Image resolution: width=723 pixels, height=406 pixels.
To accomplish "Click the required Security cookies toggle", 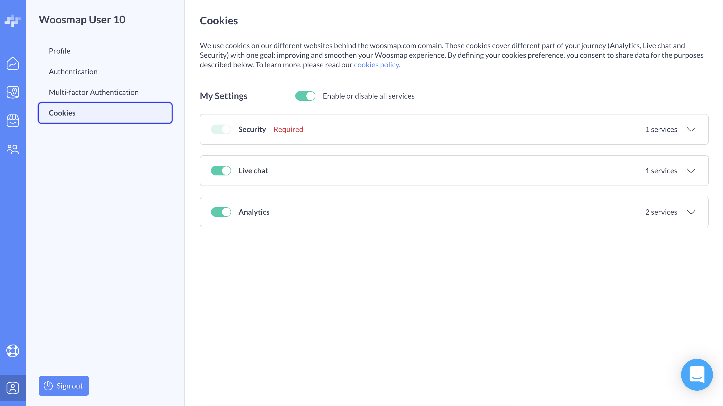I will (221, 129).
